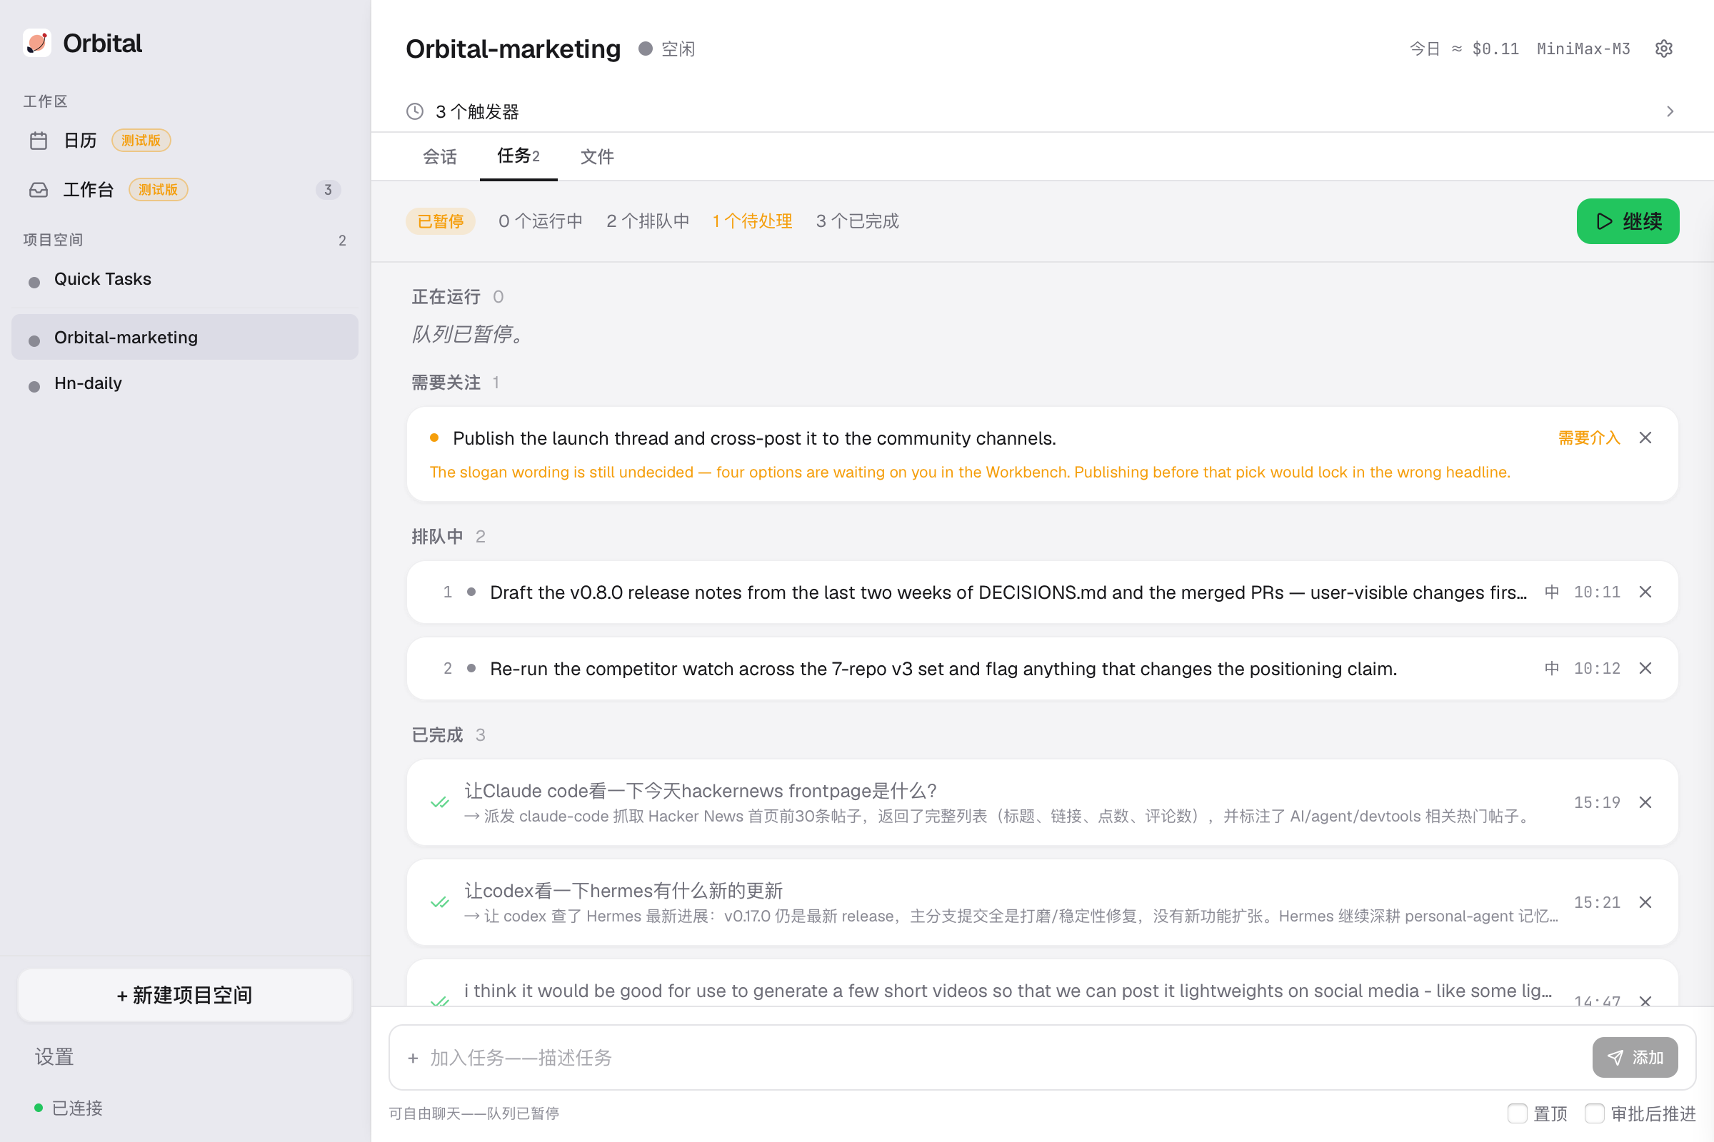The height and width of the screenshot is (1142, 1714).
Task: Click the 添加 send button
Action: click(x=1635, y=1058)
